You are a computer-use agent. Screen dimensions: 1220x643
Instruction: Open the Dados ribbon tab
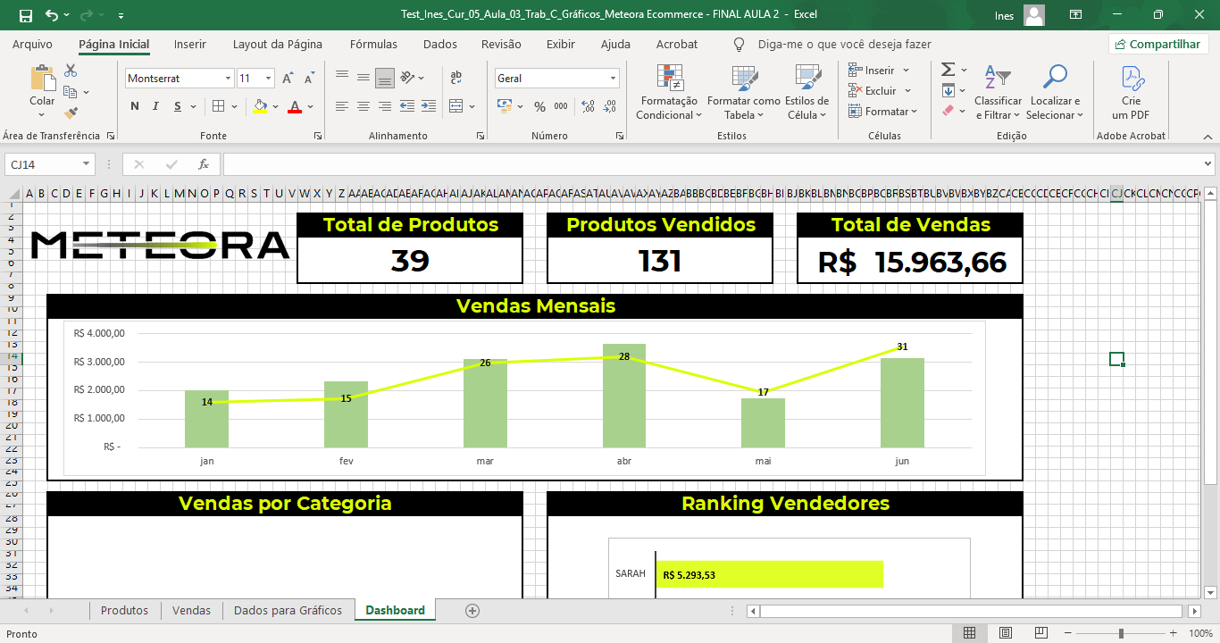pyautogui.click(x=440, y=44)
